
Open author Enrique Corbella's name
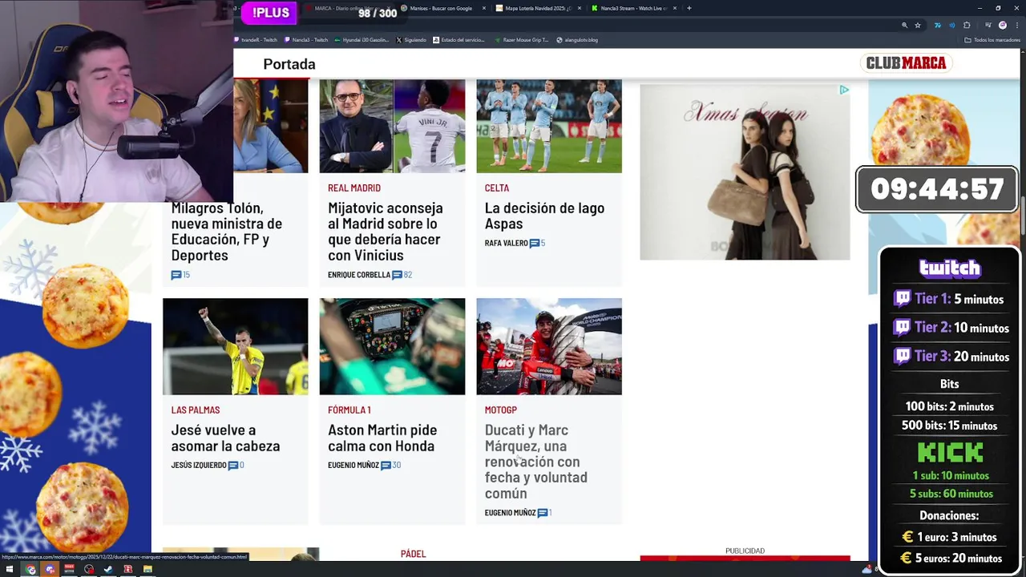359,275
